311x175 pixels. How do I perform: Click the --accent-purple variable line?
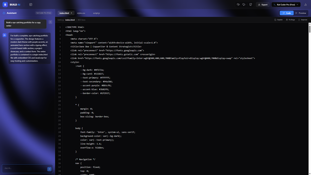click(96, 86)
